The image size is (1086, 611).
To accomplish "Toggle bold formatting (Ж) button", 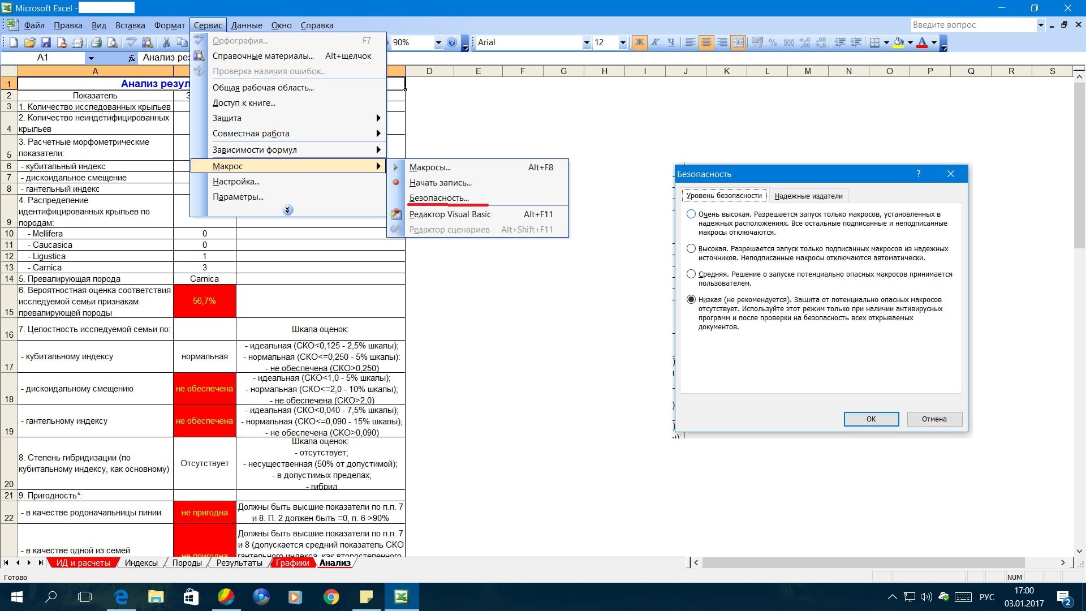I will pyautogui.click(x=639, y=42).
